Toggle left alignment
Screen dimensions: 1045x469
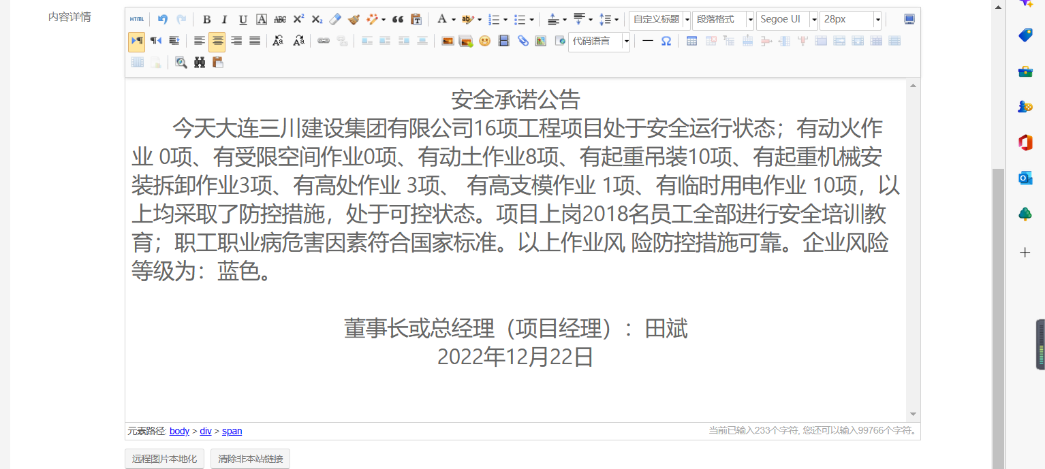tap(199, 41)
